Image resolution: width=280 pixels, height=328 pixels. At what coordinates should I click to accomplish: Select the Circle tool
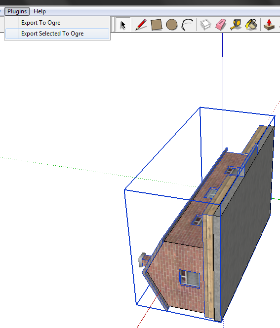172,25
